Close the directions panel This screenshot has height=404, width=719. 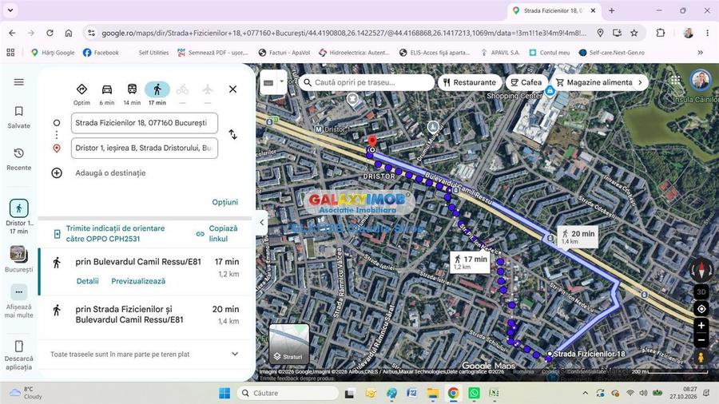233,89
